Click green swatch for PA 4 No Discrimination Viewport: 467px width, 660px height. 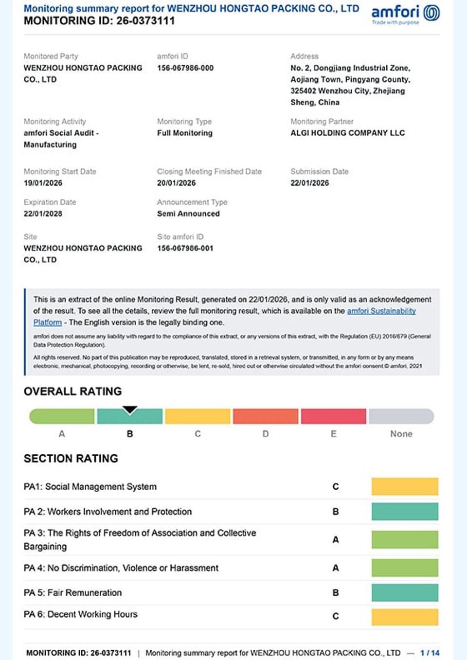point(405,568)
